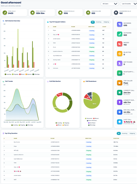Click the Top 10 Frequent Callers table icon
Image resolution: width=137 pixels, height=184 pixels.
click(x=48, y=22)
